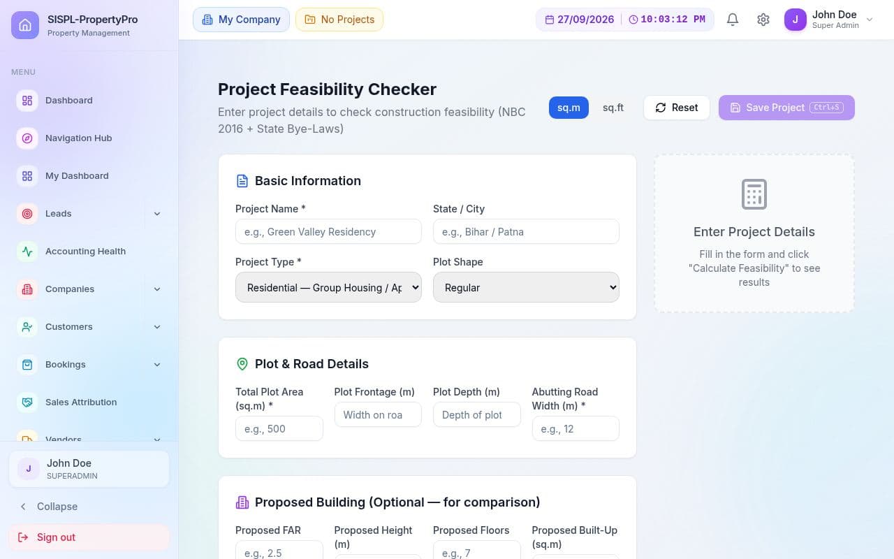Open the Project Type dropdown

(328, 287)
